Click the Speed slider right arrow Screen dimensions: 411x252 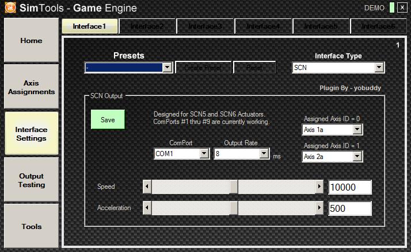[319, 187]
